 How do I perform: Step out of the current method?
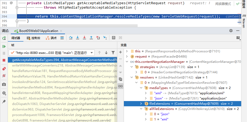tap(91, 38)
